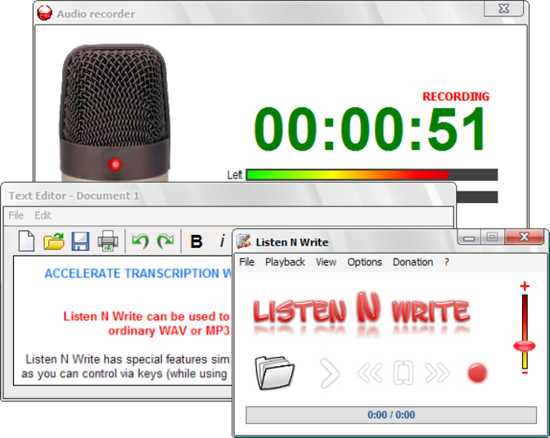Print the document using printer icon
Viewport: 550px width, 438px height.
tap(108, 242)
